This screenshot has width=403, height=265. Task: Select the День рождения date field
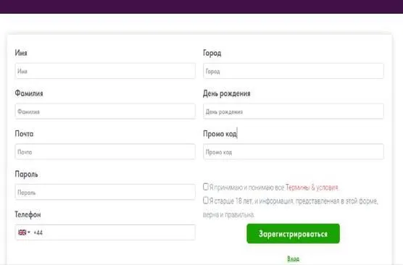click(x=294, y=112)
